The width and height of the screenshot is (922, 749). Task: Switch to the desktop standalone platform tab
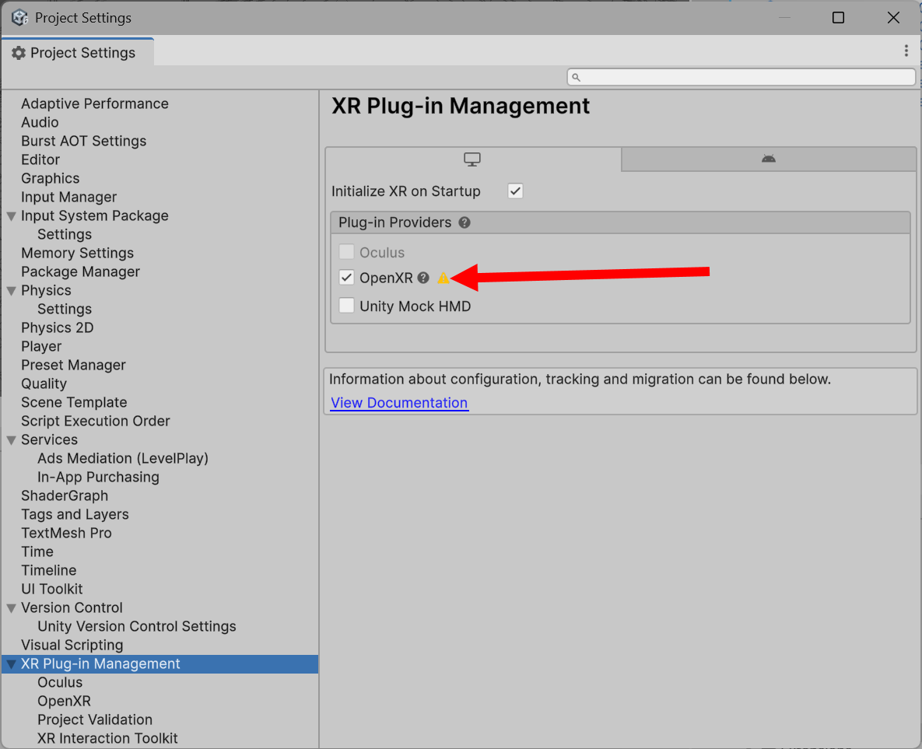point(473,159)
